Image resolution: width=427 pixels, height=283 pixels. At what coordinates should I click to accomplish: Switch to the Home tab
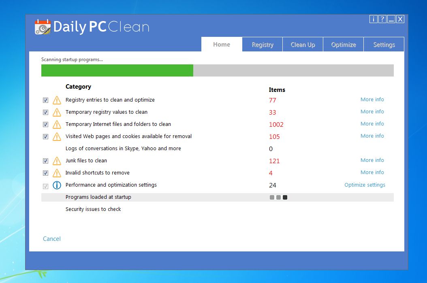pos(222,45)
